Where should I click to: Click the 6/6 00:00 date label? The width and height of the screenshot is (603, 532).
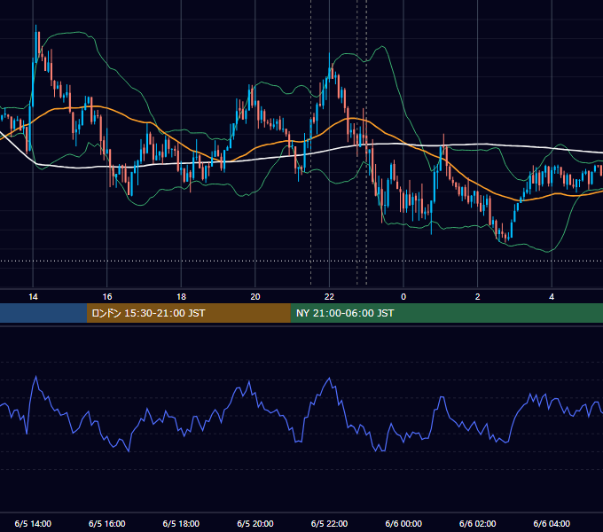coord(403,523)
